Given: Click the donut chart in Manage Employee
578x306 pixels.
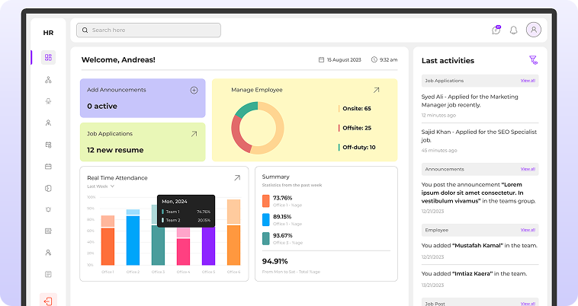Looking at the screenshot, I should [258, 128].
